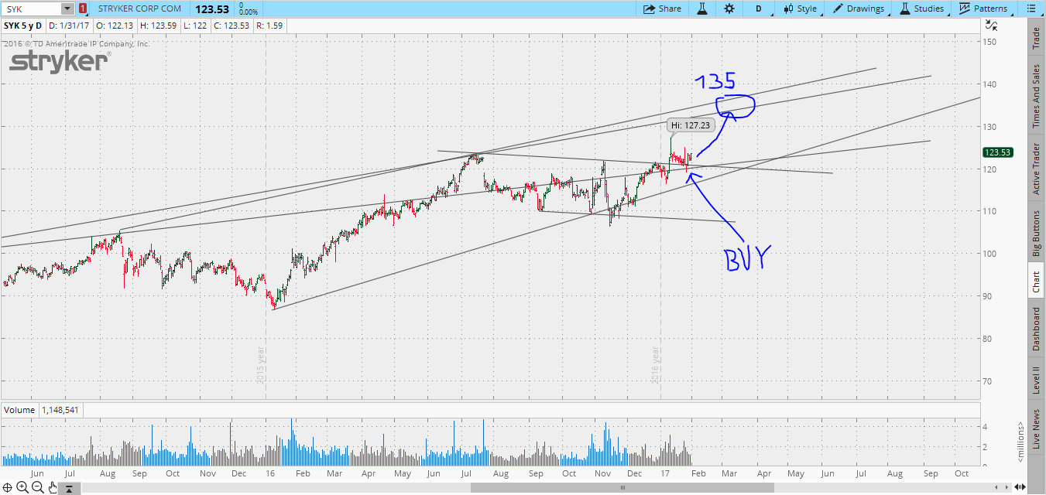Click the horizontal time scrollbar thumb
Screen dimensions: 1046x495
click(621, 487)
